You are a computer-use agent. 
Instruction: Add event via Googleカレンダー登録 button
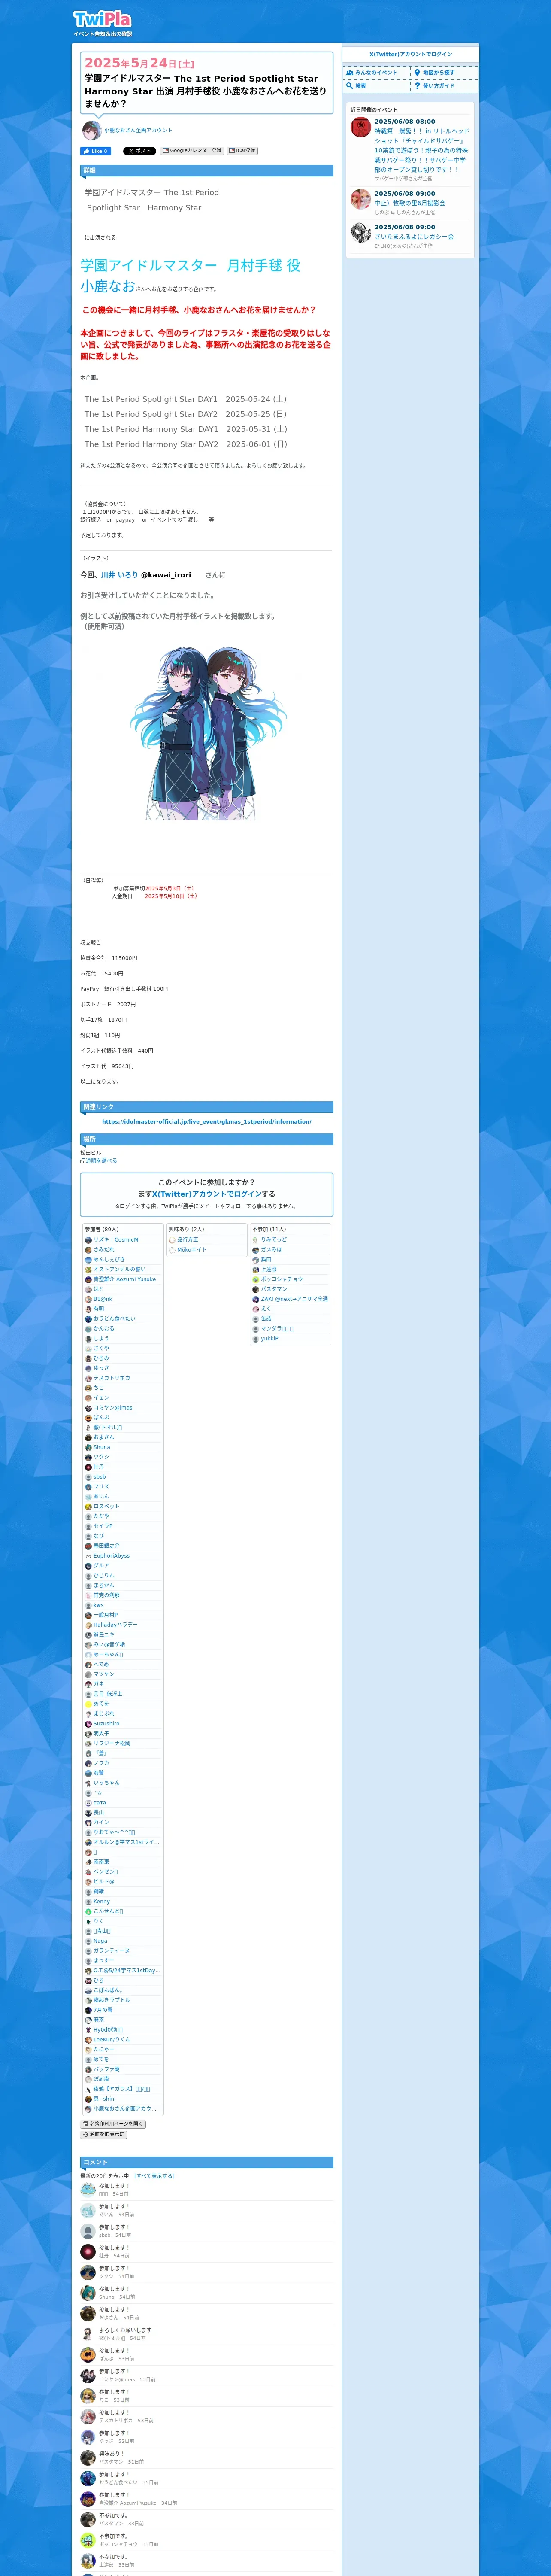pos(192,151)
